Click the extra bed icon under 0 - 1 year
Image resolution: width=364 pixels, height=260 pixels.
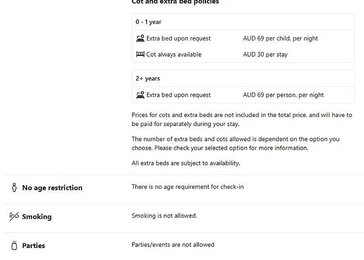140,38
